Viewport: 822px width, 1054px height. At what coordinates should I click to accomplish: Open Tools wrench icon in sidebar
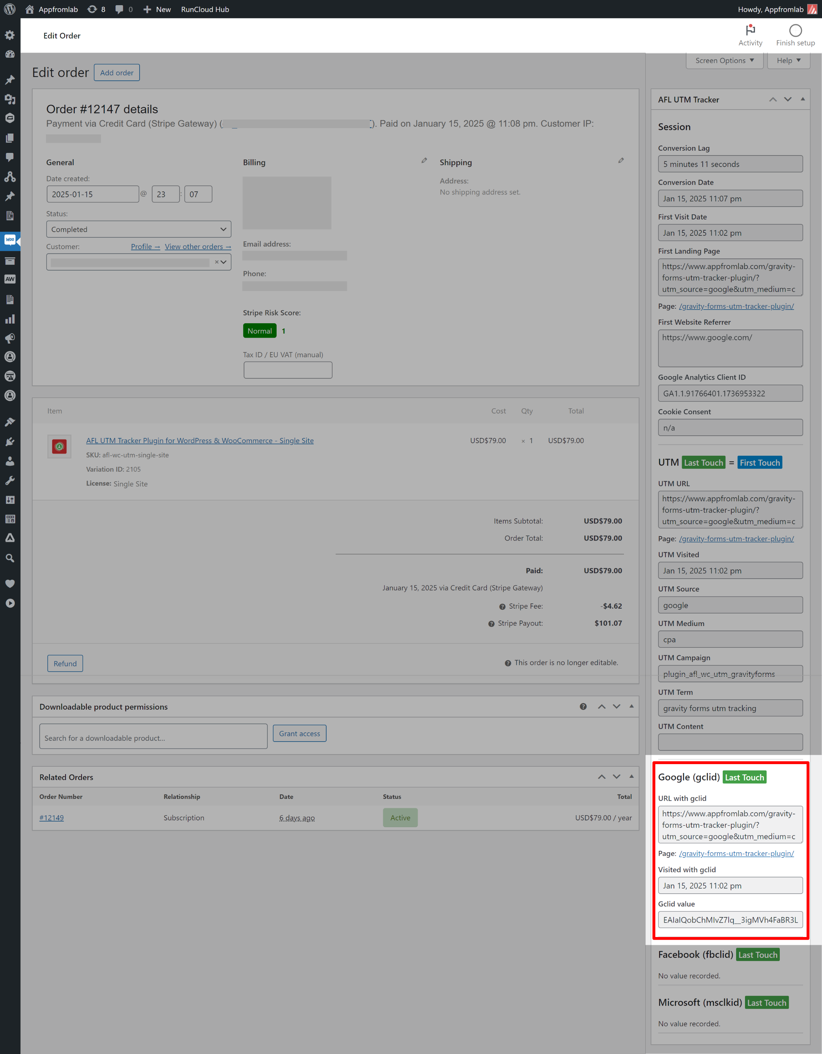point(10,480)
